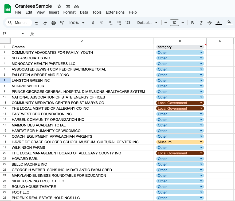
Task: Click the text color icon
Action: [218, 23]
